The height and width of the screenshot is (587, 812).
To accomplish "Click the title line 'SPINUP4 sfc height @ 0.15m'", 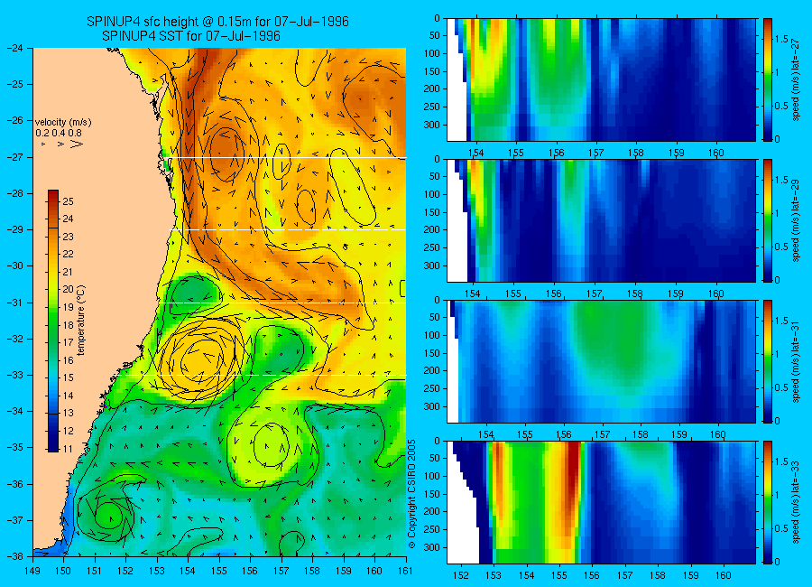I will (x=217, y=22).
